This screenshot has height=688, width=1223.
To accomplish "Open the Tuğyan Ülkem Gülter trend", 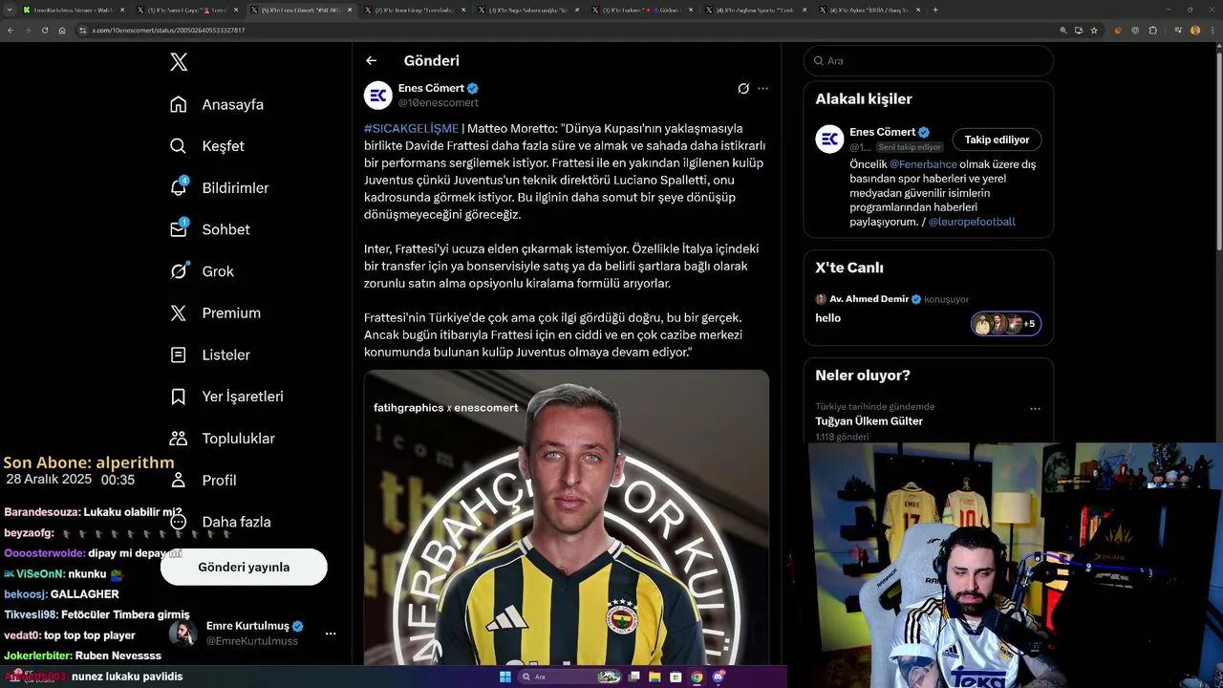I will (x=869, y=421).
